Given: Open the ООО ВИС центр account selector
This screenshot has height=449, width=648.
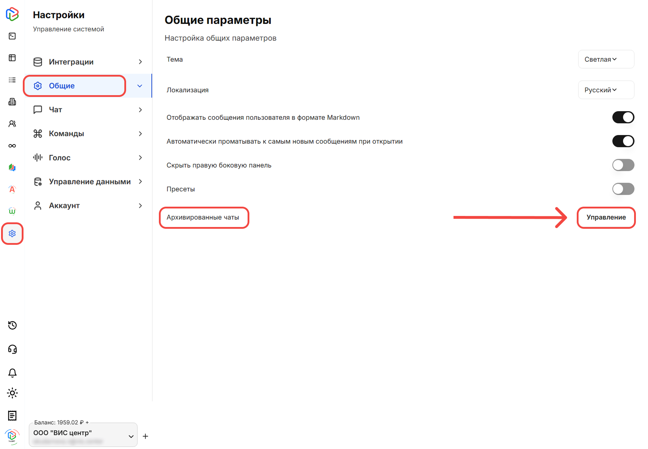Looking at the screenshot, I should click(83, 435).
